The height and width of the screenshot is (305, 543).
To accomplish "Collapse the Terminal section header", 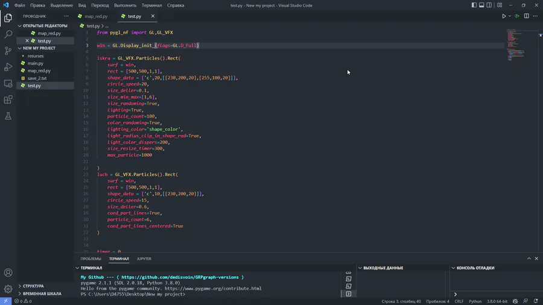I will click(x=91, y=268).
